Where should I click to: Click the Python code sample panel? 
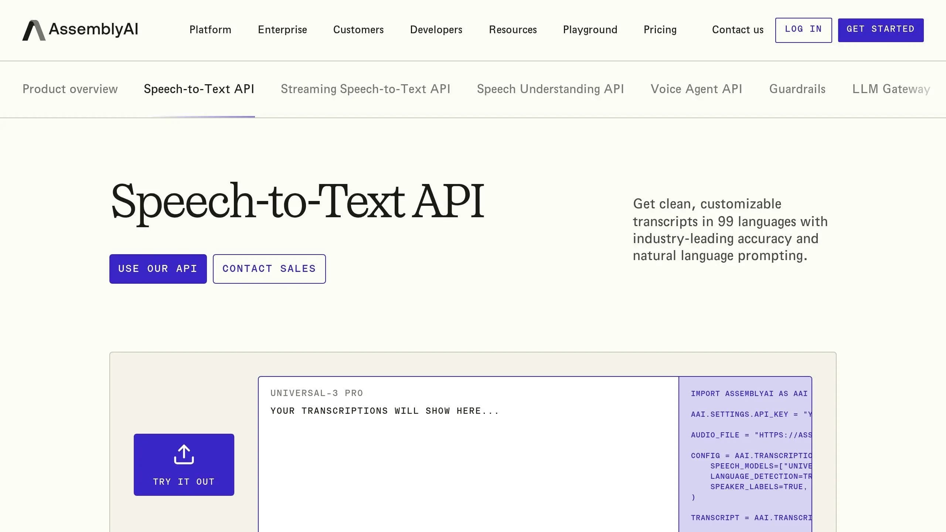[x=745, y=454]
